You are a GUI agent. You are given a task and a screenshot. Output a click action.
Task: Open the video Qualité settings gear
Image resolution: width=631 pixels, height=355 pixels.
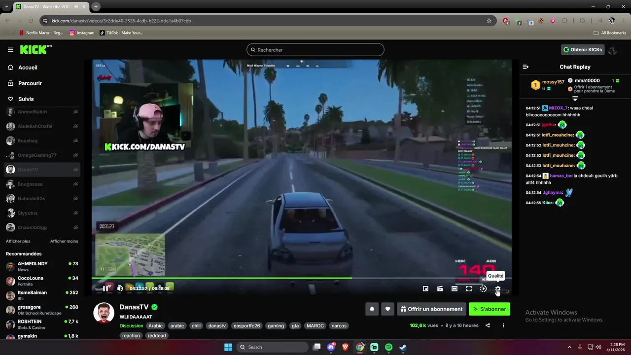click(498, 289)
